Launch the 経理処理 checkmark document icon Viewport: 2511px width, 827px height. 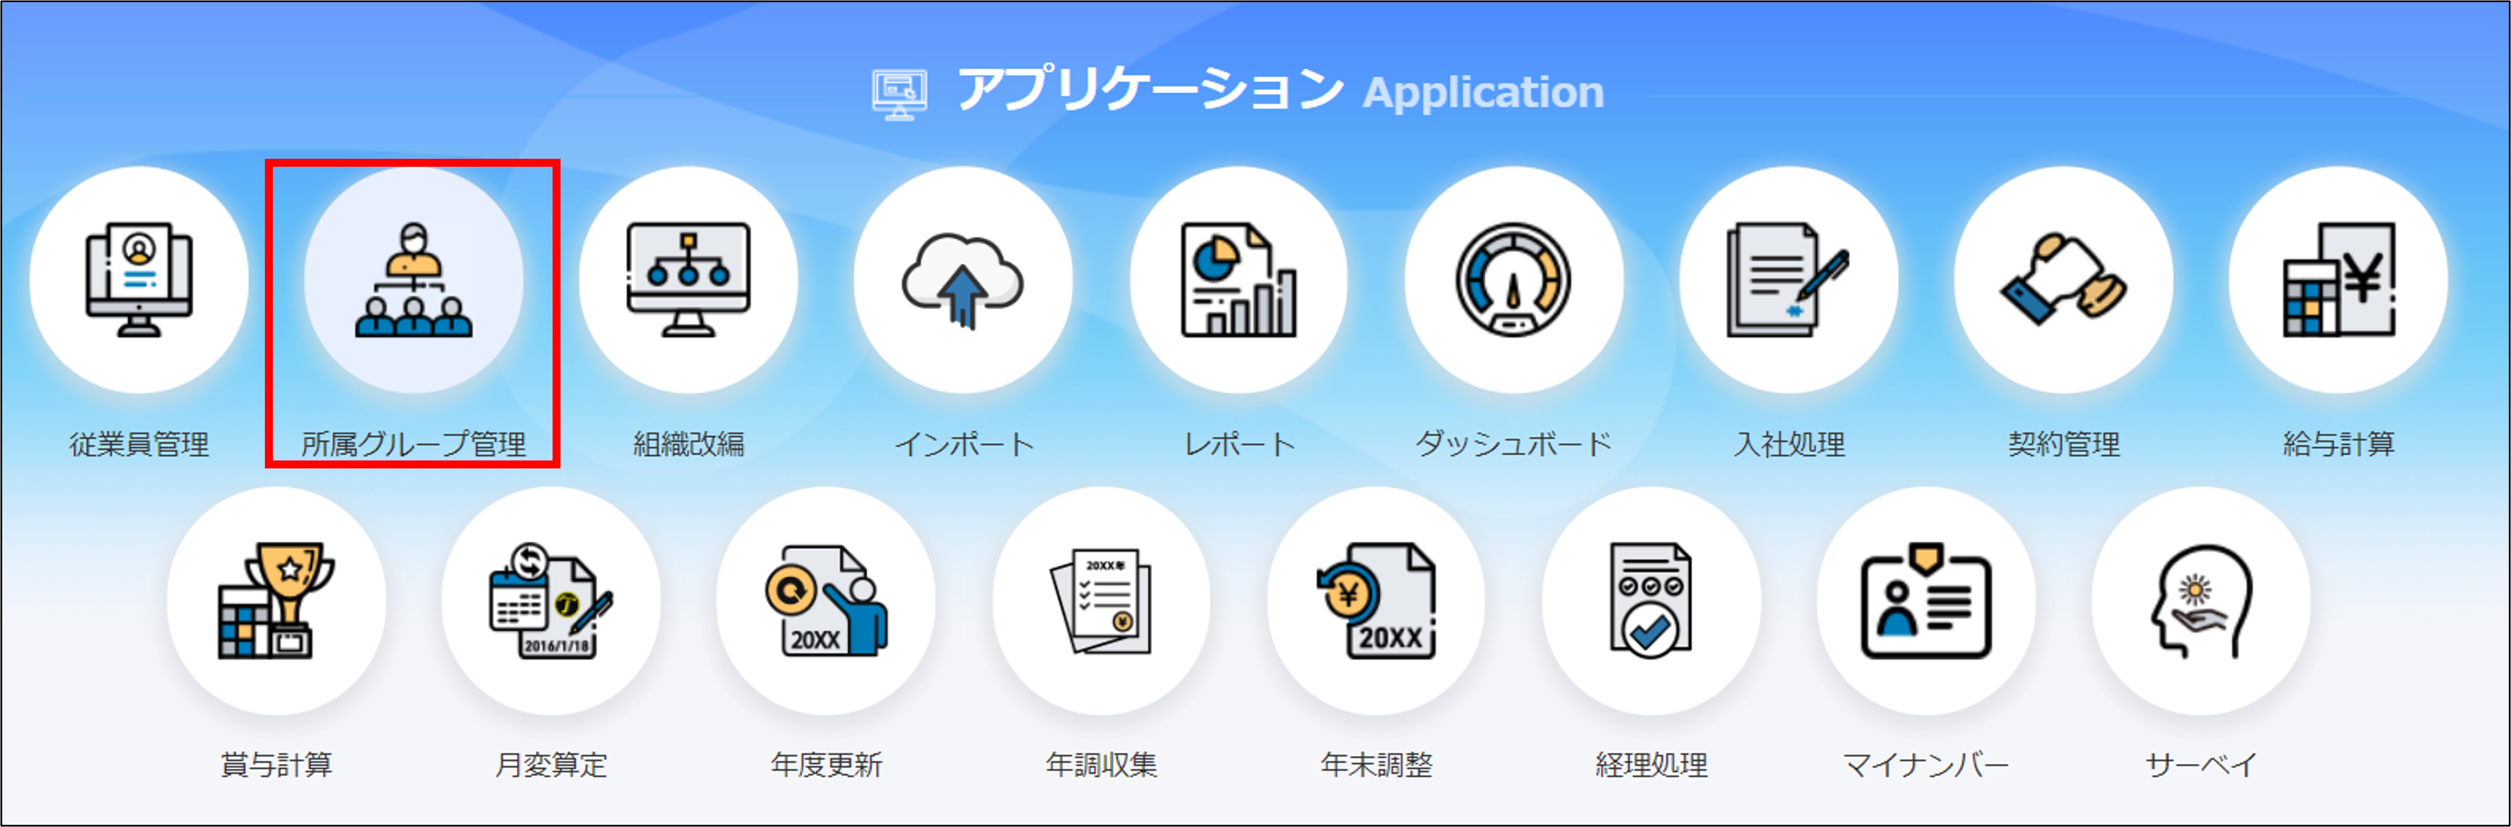point(1651,601)
